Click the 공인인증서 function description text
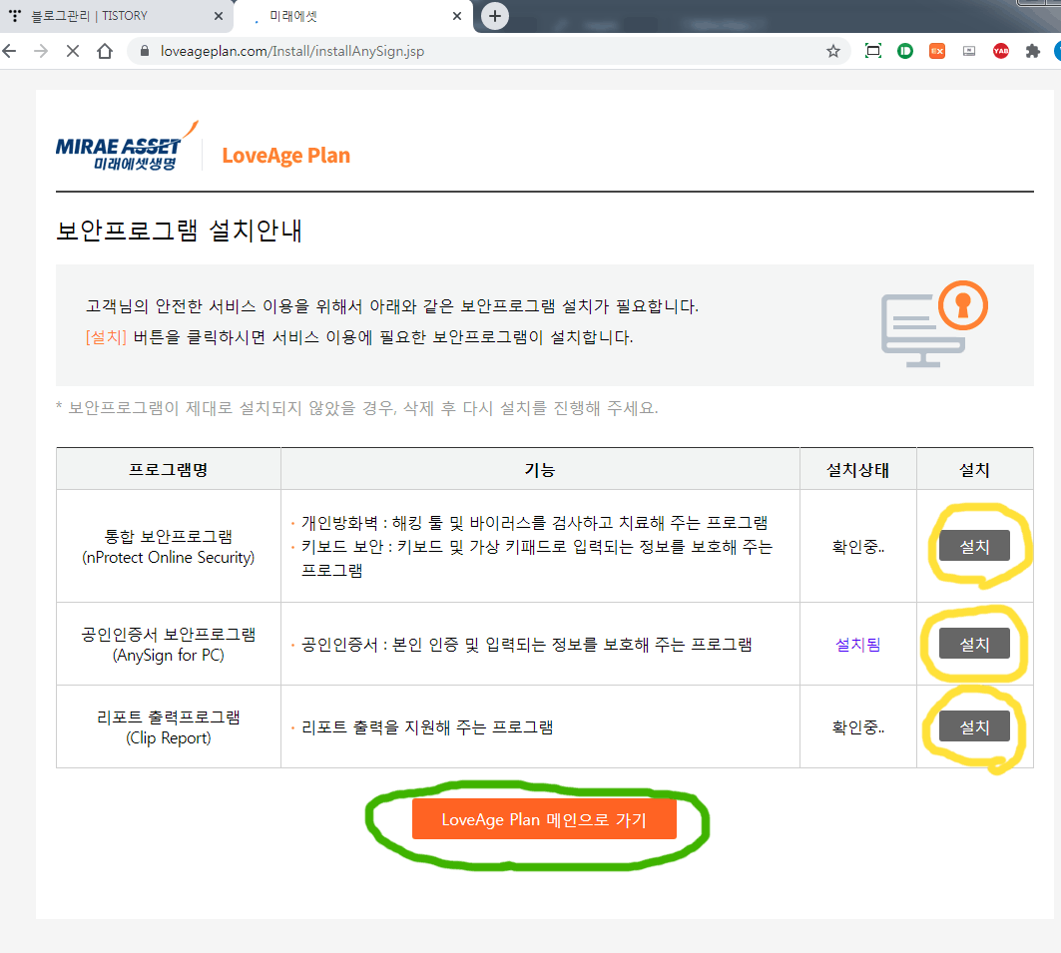This screenshot has height=953, width=1061. tap(526, 645)
